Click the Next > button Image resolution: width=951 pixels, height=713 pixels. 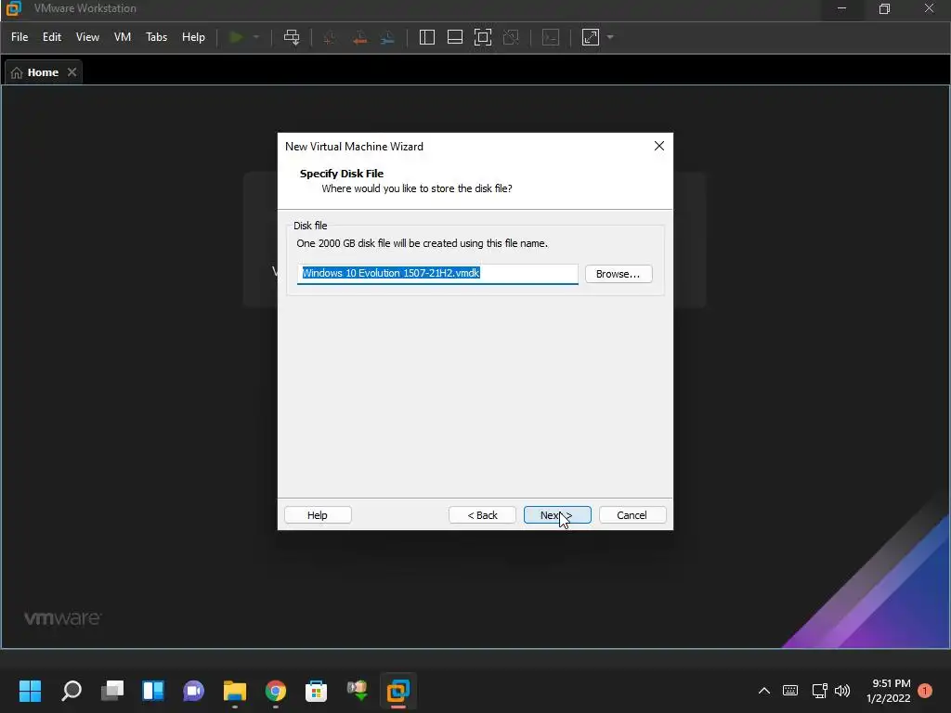pos(557,515)
